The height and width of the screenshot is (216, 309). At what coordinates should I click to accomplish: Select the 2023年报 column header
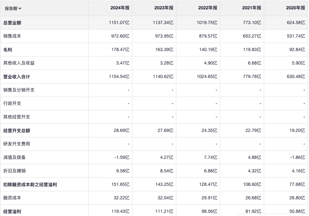[164, 8]
